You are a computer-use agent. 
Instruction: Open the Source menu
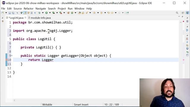tap(18, 9)
